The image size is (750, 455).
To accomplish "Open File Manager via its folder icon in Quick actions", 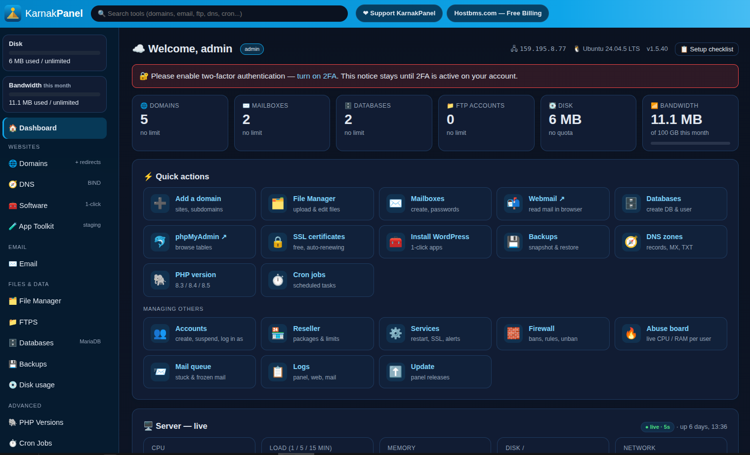I will tap(278, 203).
